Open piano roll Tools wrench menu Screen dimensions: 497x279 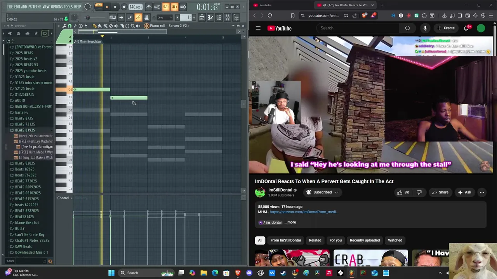64,26
